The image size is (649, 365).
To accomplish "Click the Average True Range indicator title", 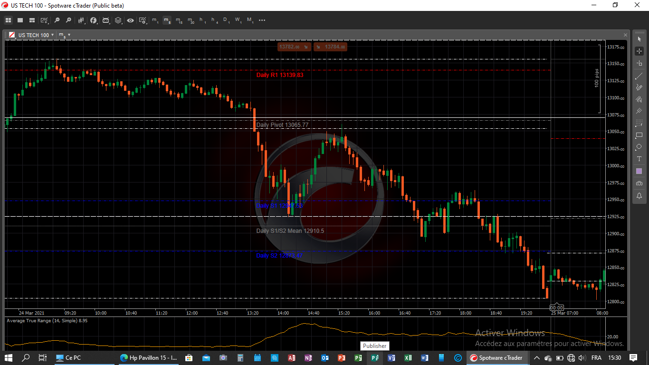I will click(x=47, y=321).
